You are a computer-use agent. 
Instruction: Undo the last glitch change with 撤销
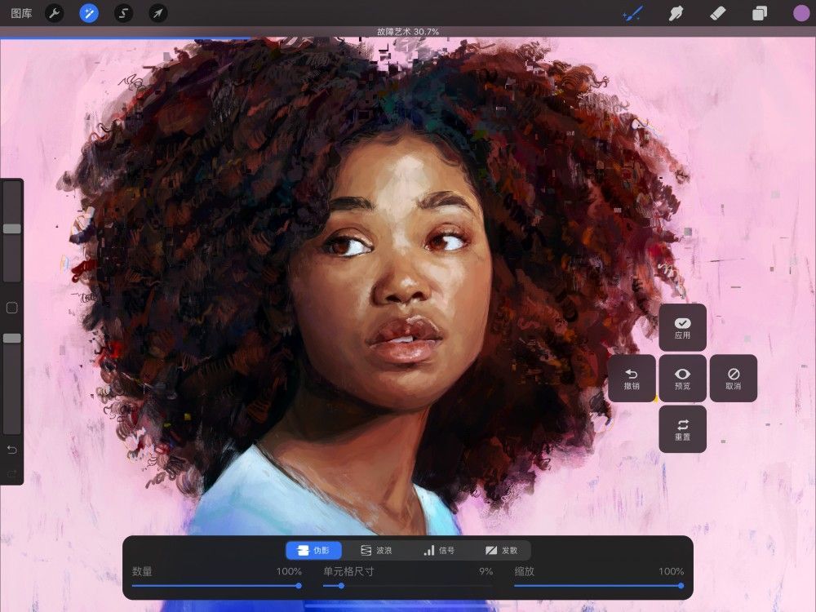click(632, 378)
